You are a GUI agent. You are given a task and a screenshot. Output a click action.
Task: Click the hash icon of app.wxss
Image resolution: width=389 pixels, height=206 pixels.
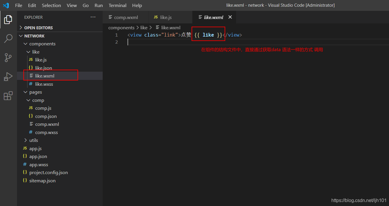click(x=25, y=164)
